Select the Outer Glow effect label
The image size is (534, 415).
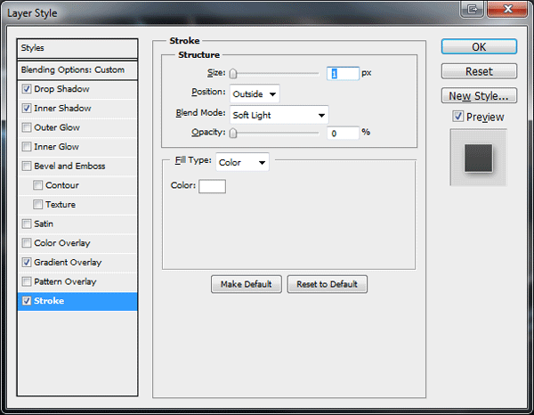[x=57, y=127]
